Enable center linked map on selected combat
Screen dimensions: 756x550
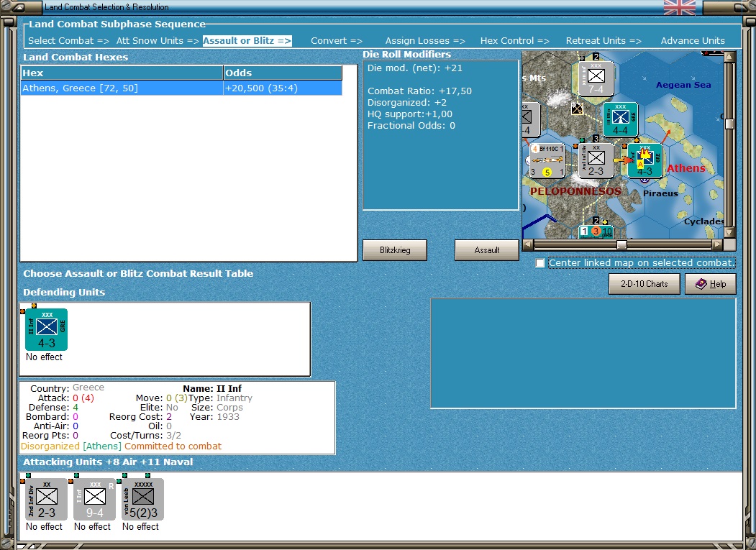[x=540, y=263]
